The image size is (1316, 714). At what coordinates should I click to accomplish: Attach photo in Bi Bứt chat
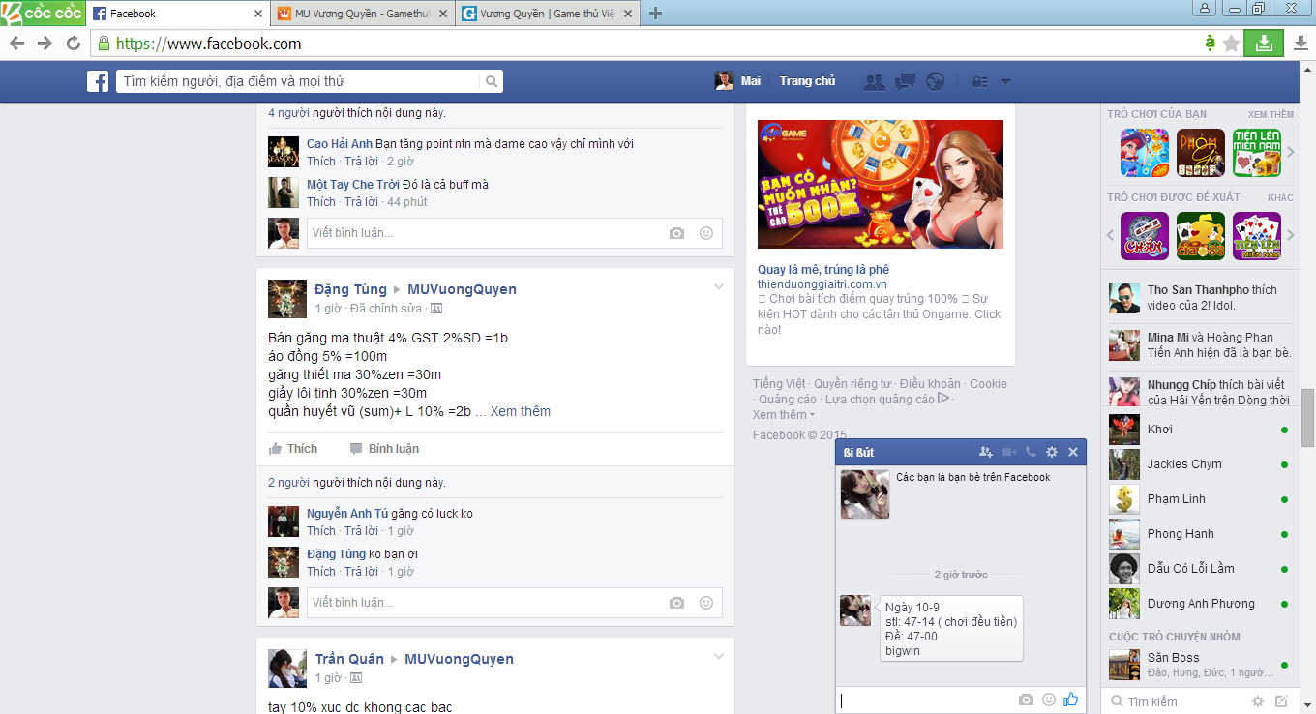(1026, 699)
